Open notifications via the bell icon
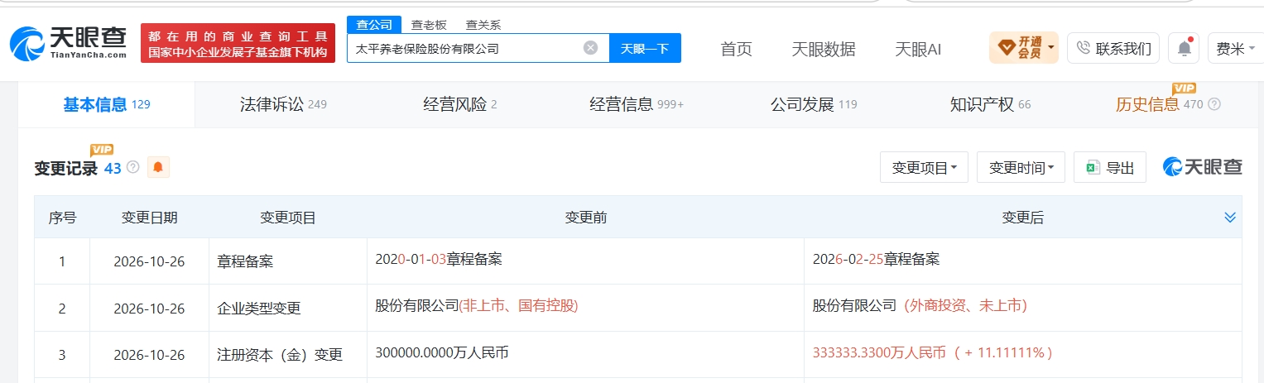This screenshot has width=1264, height=383. click(x=1184, y=49)
